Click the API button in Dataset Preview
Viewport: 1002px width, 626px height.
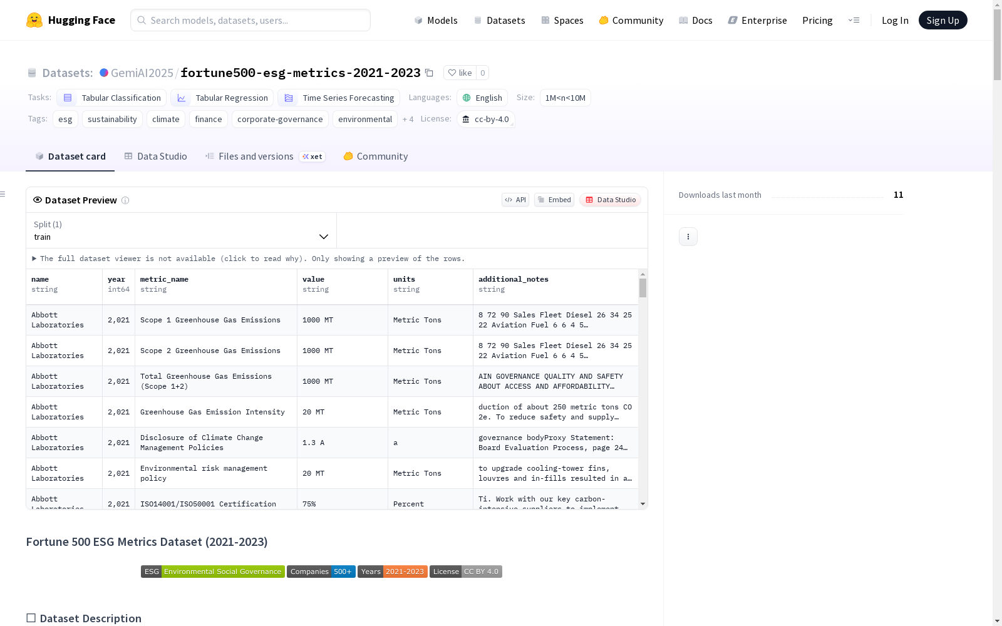[x=515, y=200]
